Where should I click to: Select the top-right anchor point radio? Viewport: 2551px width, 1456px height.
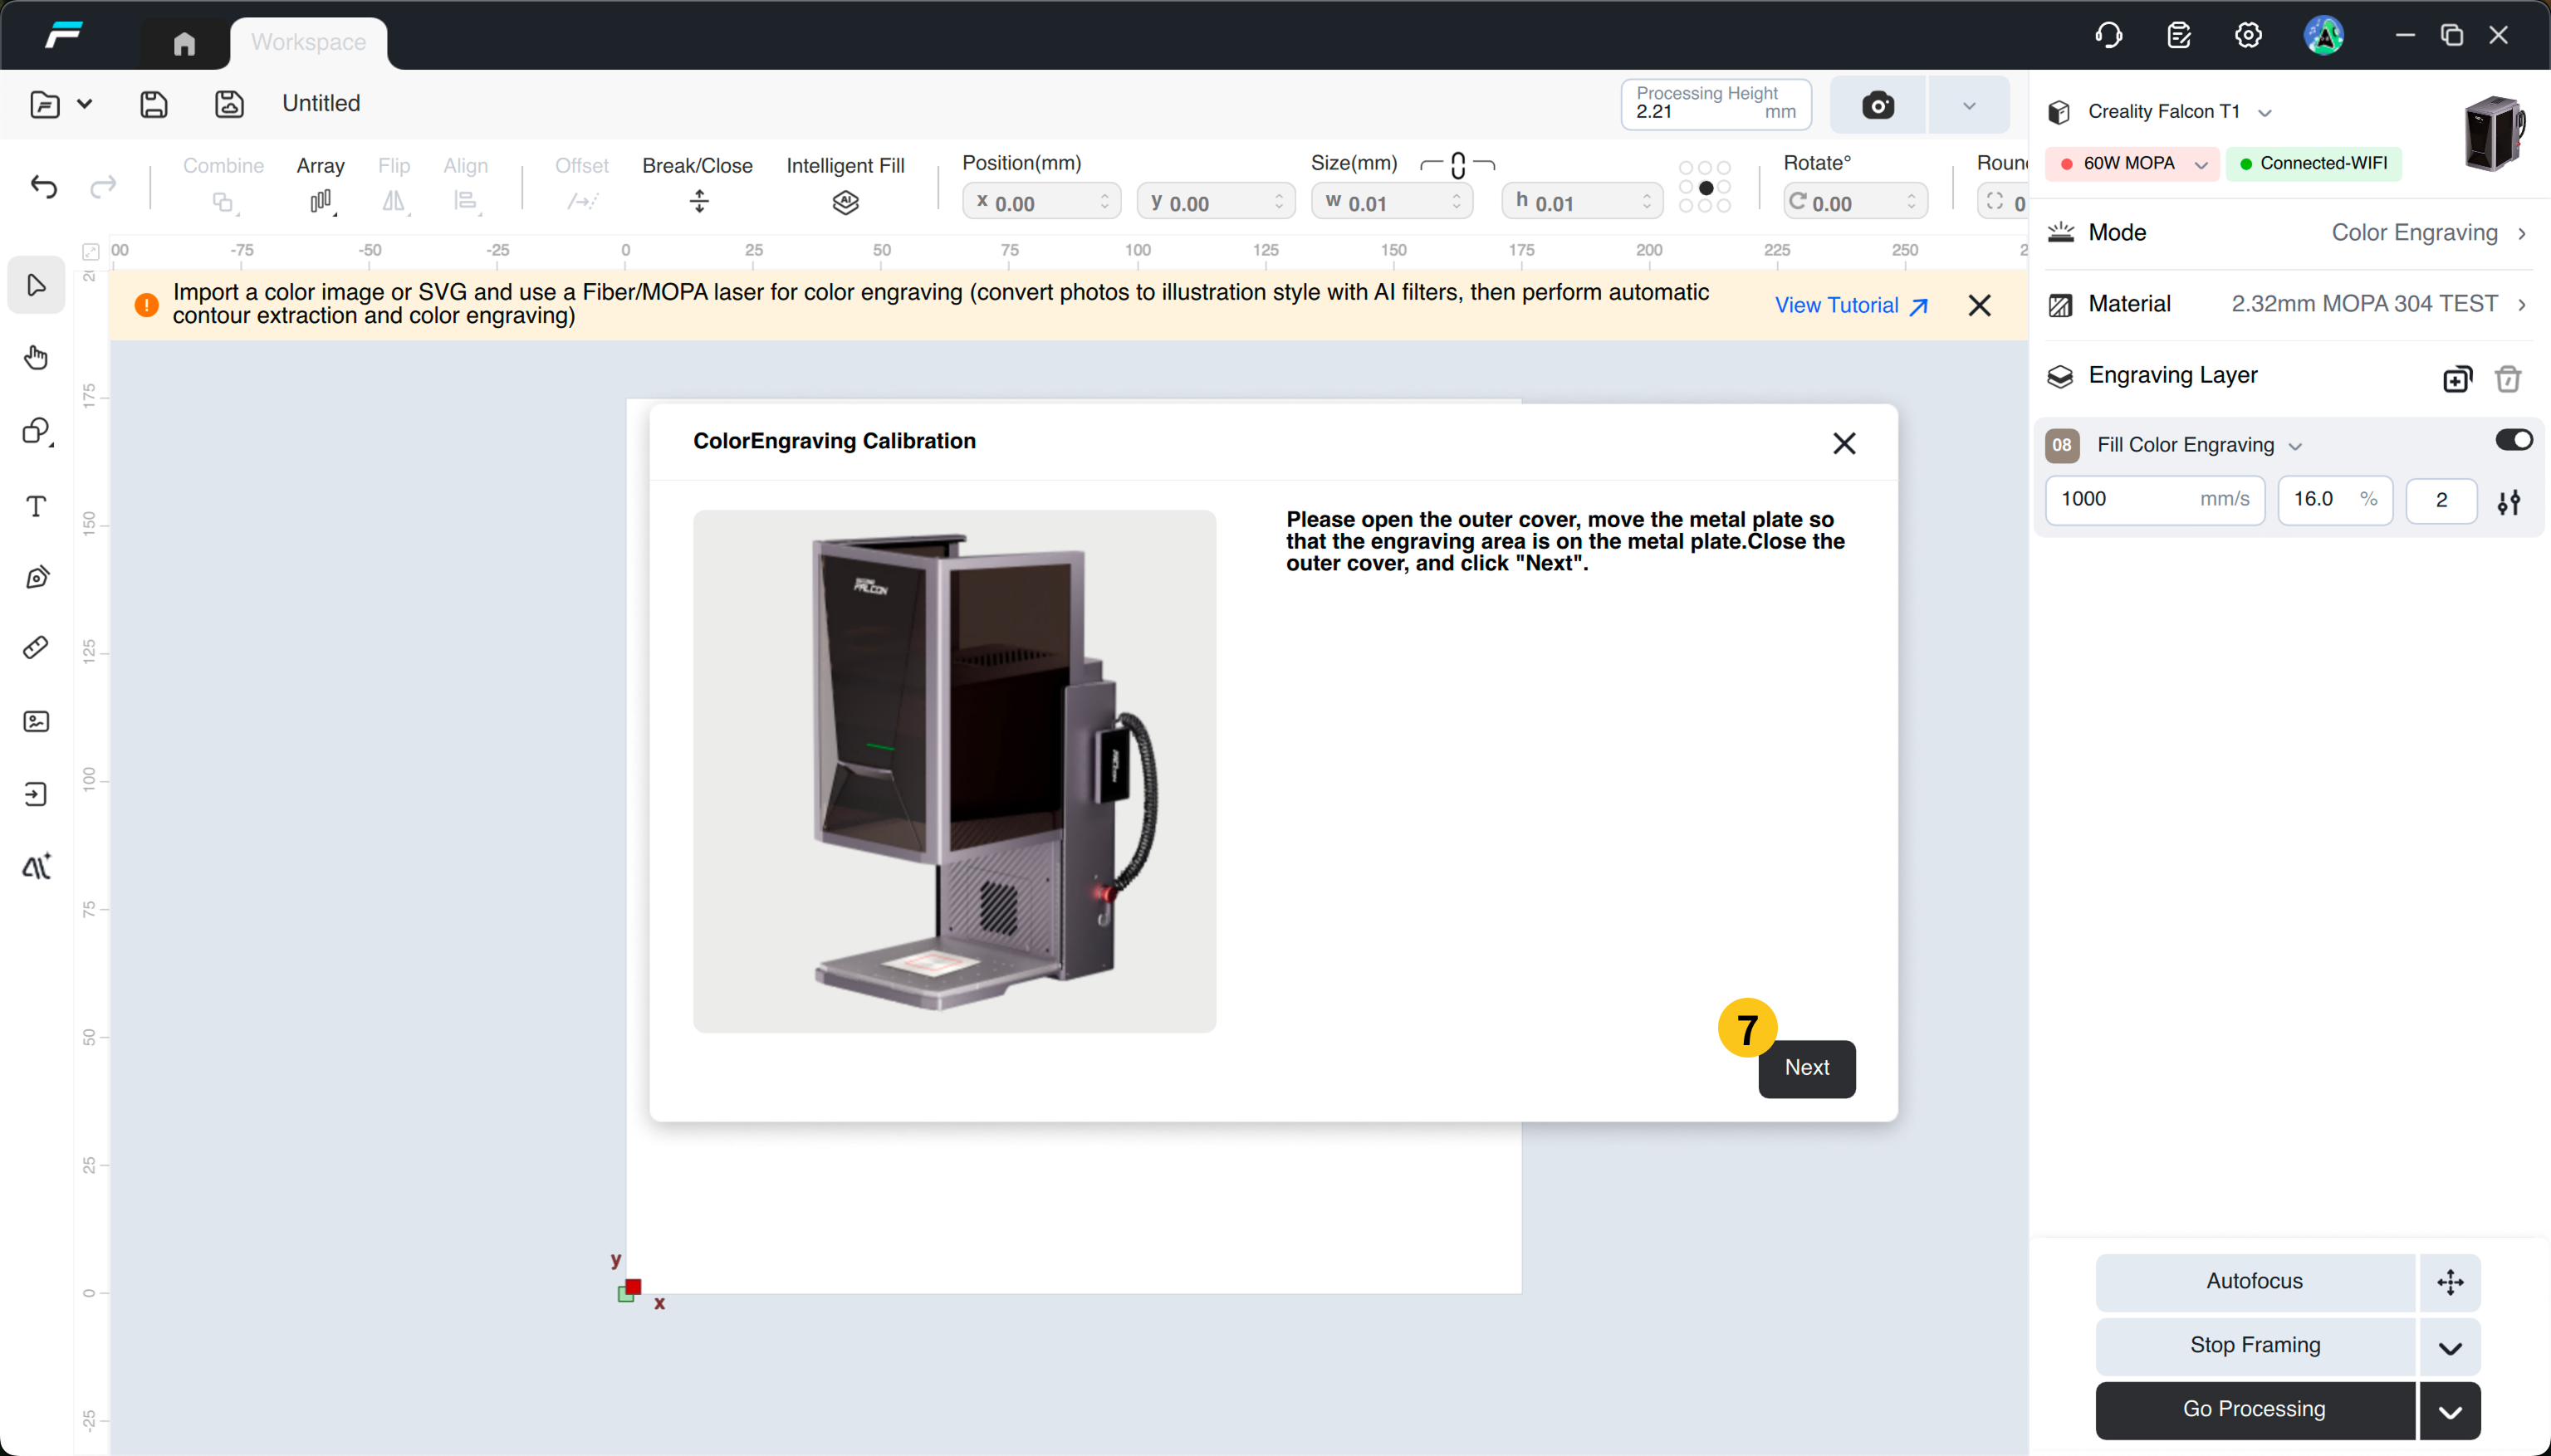click(1724, 168)
